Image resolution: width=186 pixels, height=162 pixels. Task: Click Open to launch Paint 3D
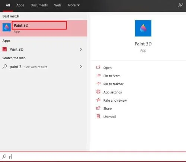tap(108, 68)
